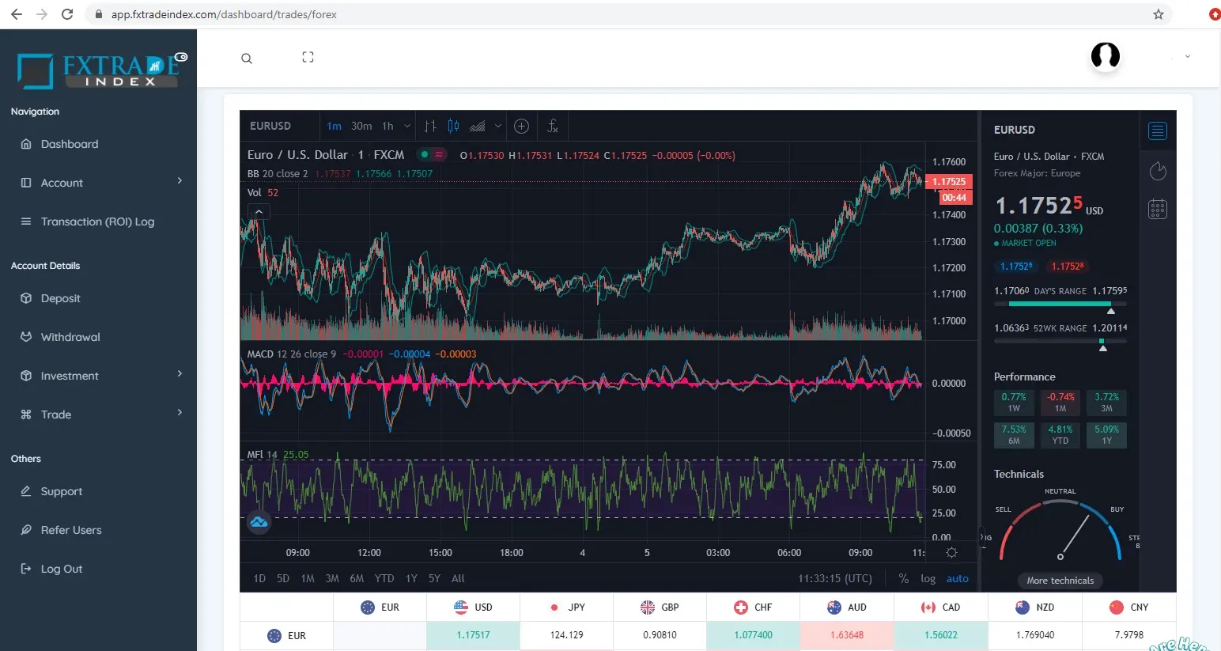Open the economic Calendar icon in right sidebar
This screenshot has height=651, width=1221.
click(1158, 208)
